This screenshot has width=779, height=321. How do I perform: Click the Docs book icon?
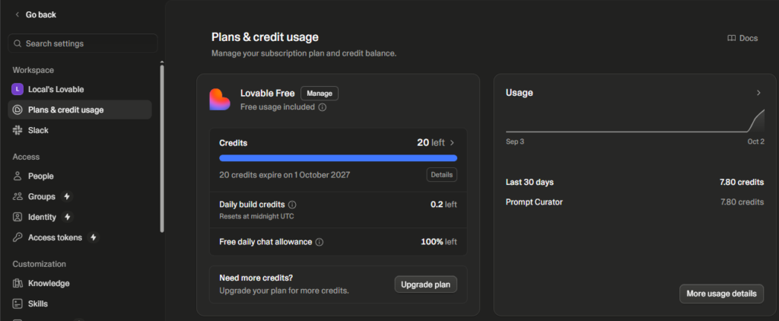click(731, 38)
